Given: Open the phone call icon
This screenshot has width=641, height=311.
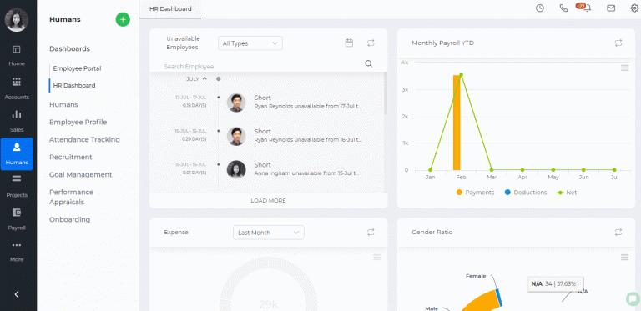Looking at the screenshot, I should click(563, 8).
